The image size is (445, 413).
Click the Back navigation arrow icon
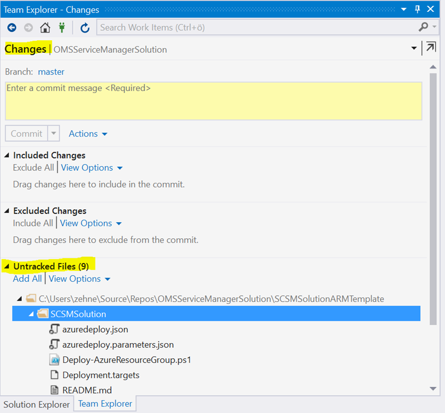[11, 27]
